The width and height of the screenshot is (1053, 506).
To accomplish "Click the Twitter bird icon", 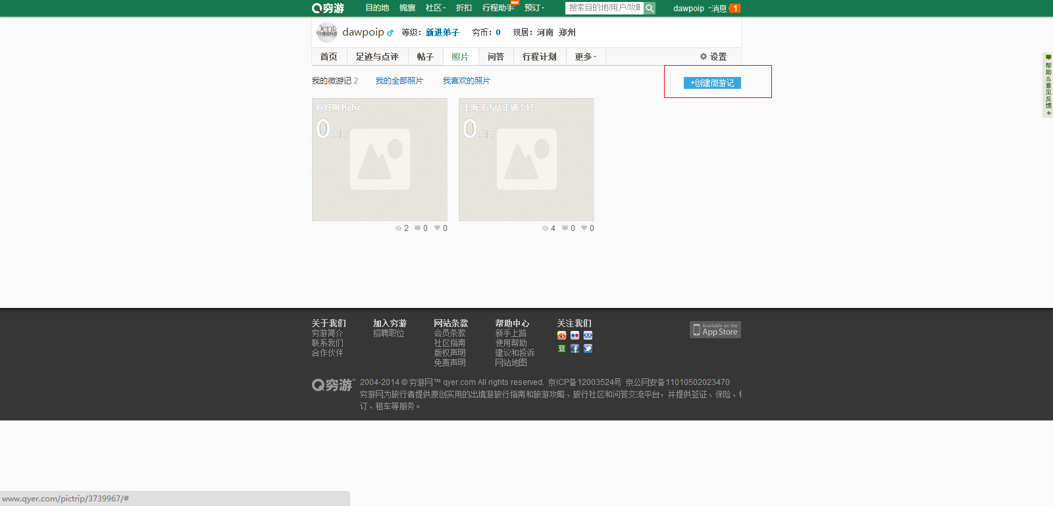I will [x=588, y=349].
